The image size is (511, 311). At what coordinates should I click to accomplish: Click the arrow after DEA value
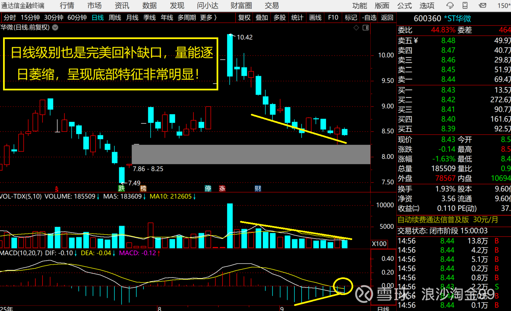click(114, 253)
